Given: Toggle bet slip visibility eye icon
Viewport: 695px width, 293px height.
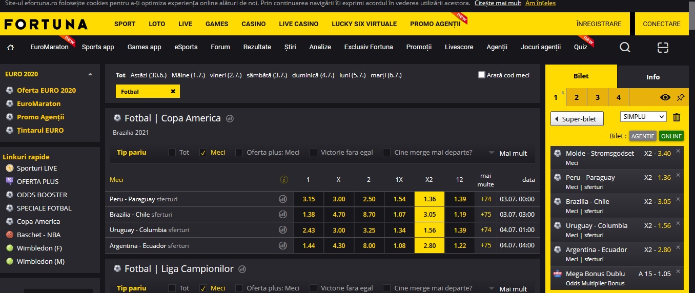Looking at the screenshot, I should [x=665, y=97].
